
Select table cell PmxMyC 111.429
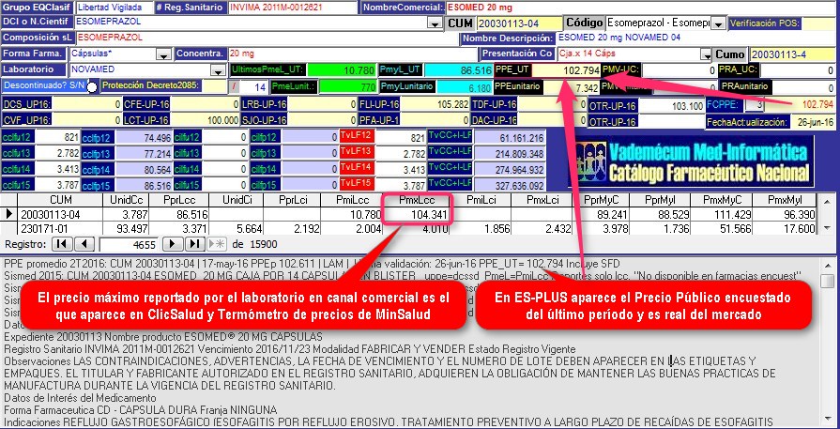(x=721, y=215)
